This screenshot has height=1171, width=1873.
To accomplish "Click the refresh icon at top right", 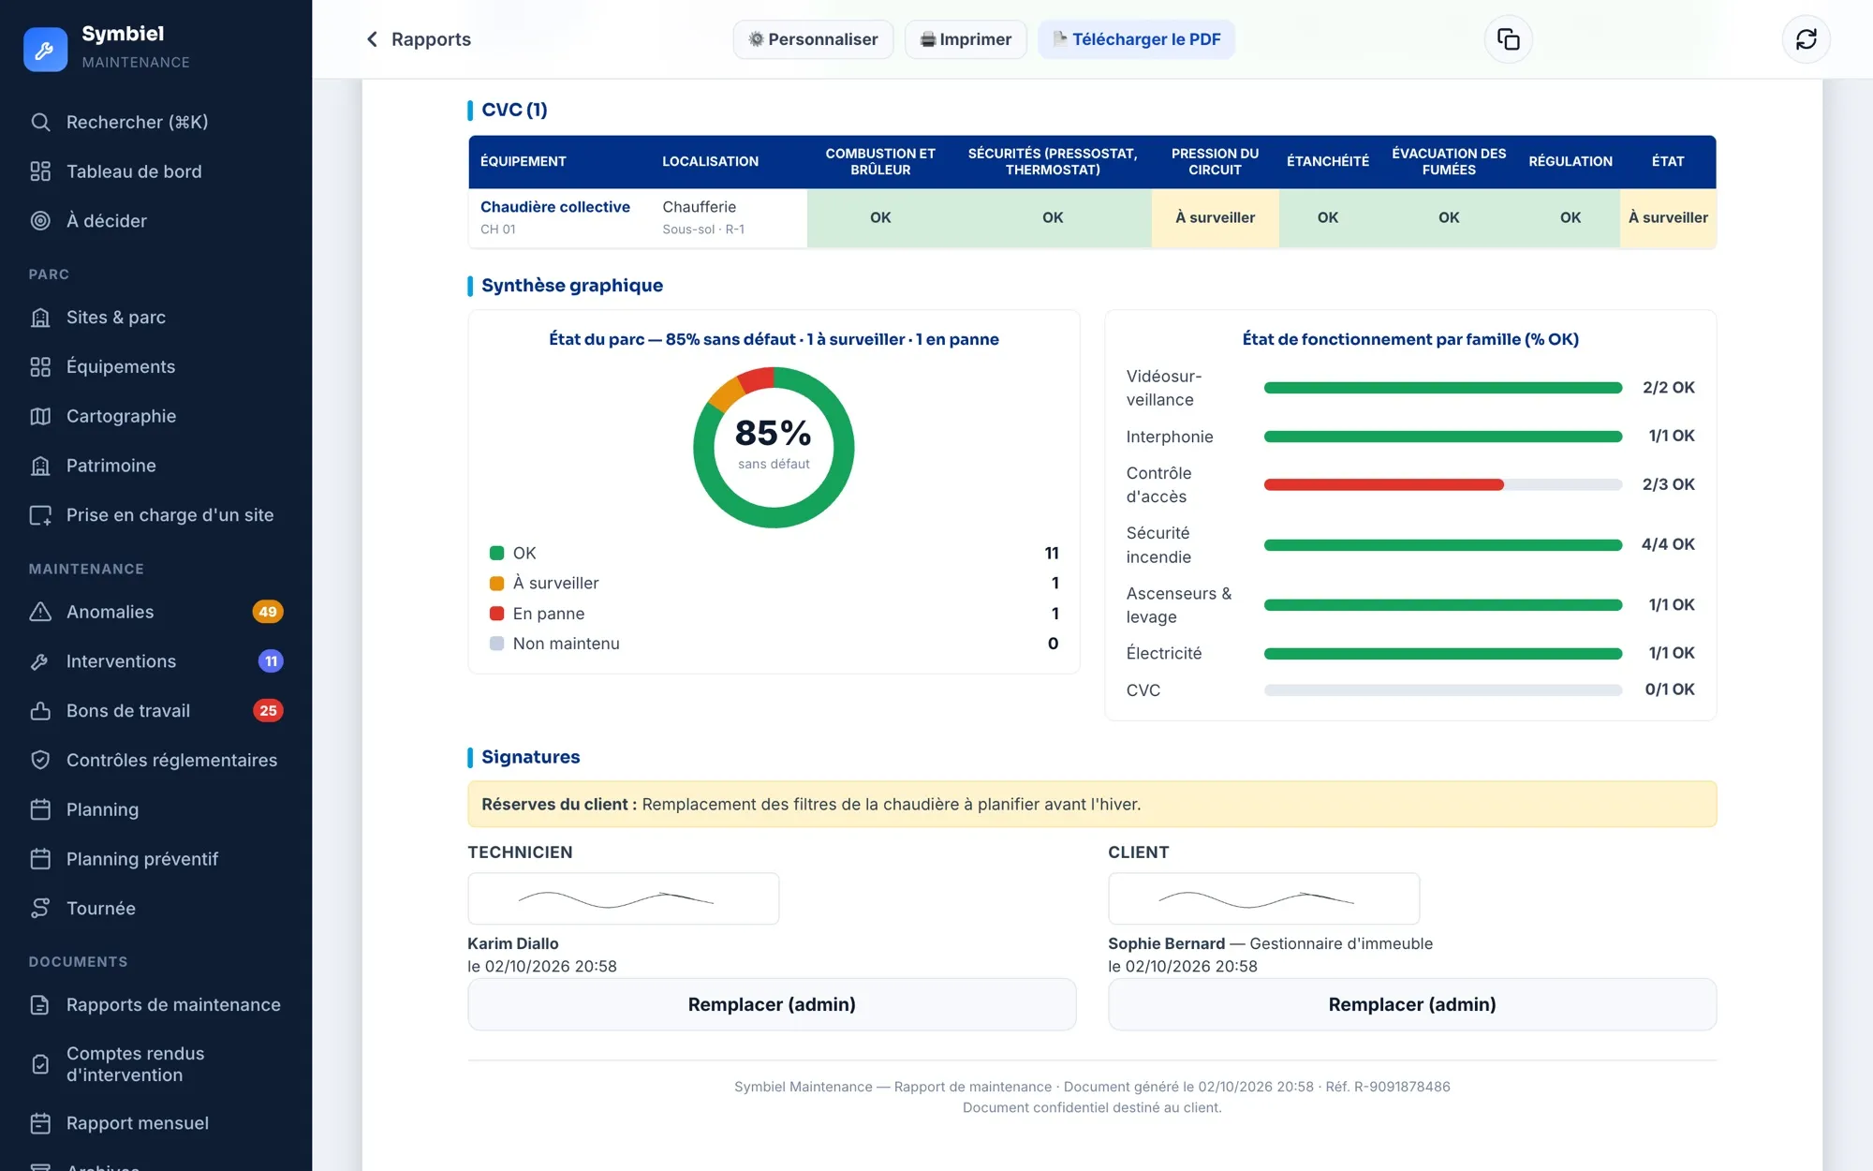I will [1806, 39].
